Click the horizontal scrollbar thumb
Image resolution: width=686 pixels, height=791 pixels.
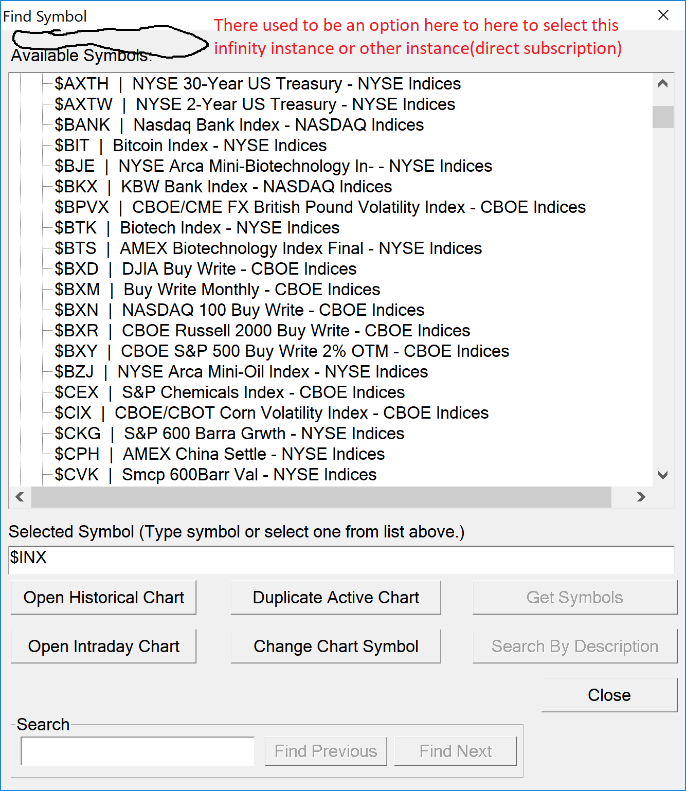321,497
